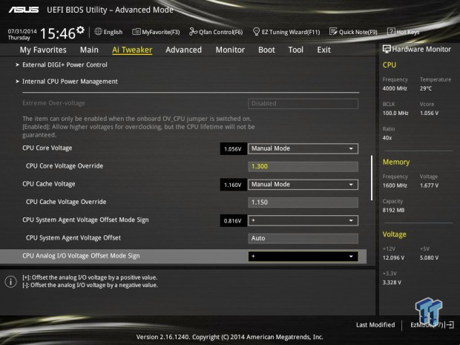Click the CPU Analog I/O Voltage Offset Mode Sign label
The width and height of the screenshot is (460, 345).
click(81, 256)
